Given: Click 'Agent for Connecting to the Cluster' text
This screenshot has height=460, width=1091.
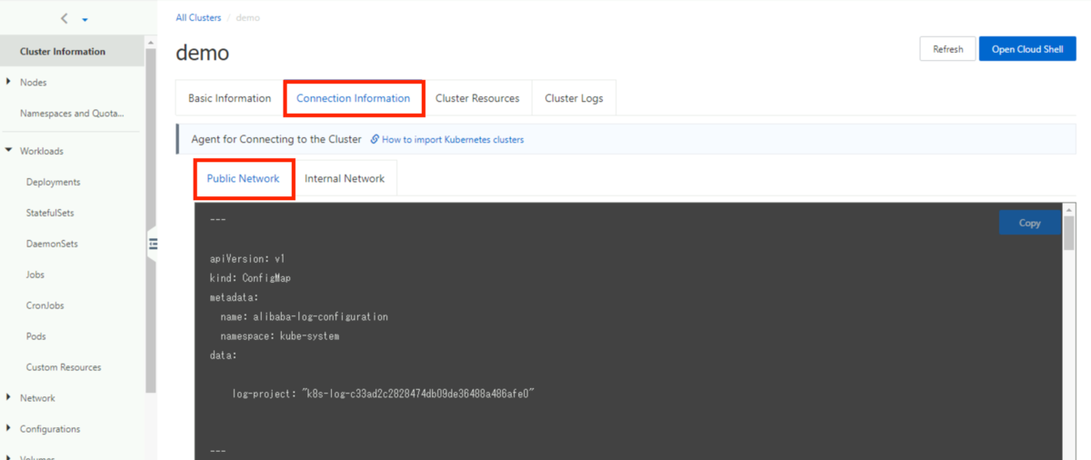Looking at the screenshot, I should tap(276, 139).
